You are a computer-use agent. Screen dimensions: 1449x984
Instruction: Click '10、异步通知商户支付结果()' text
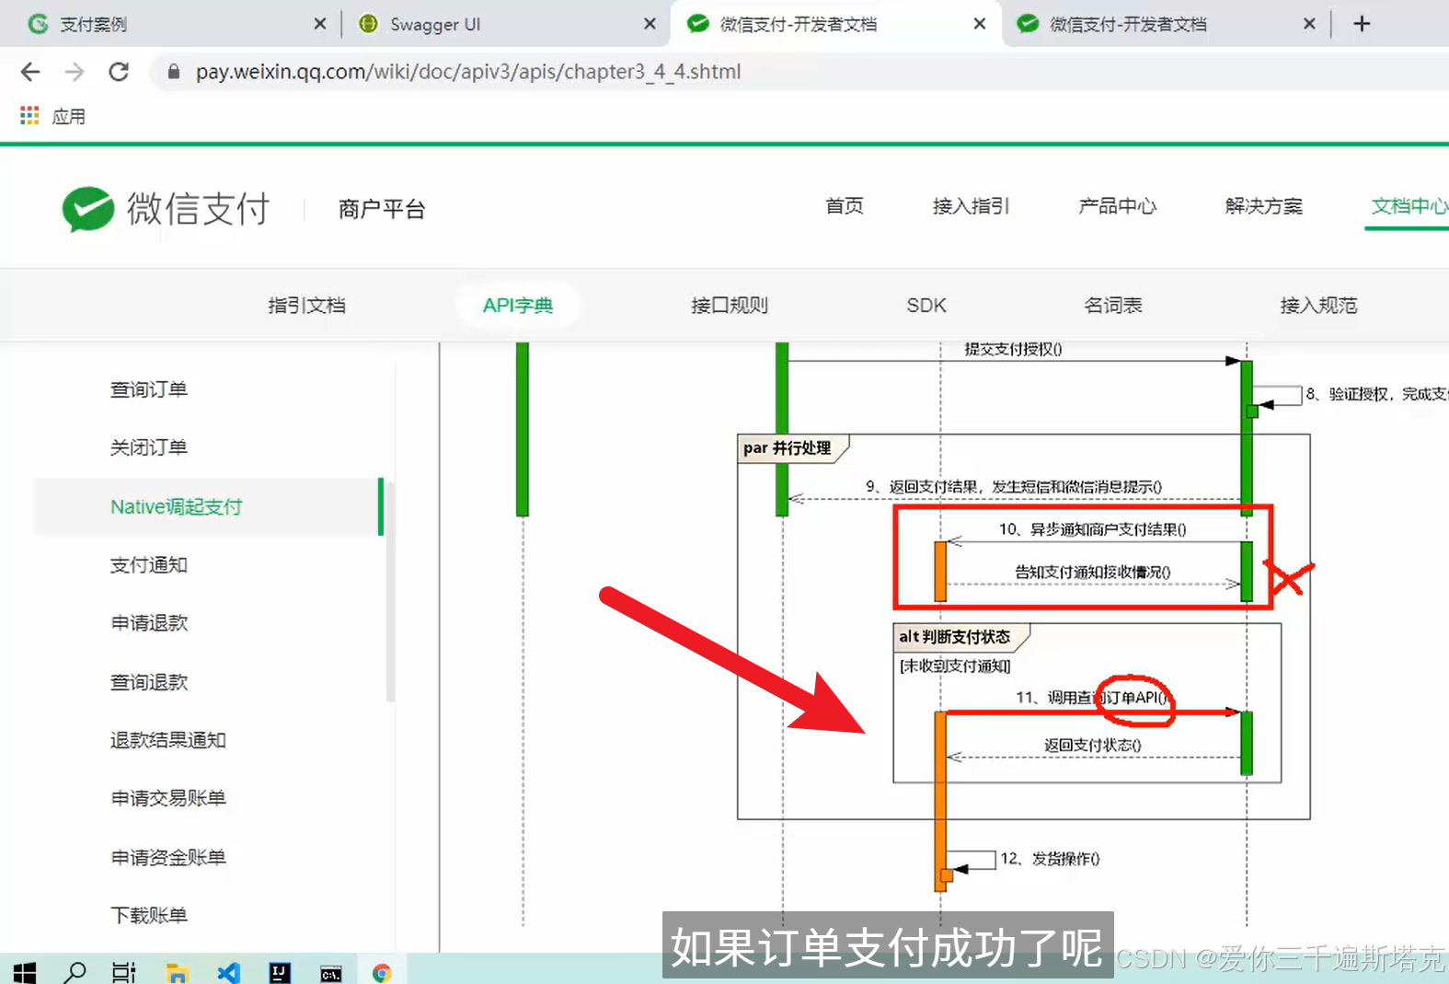coord(1092,529)
